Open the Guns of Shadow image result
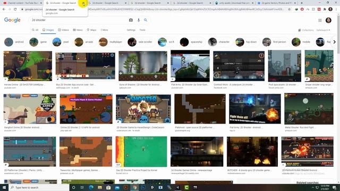This screenshot has height=191, width=340. tap(143, 66)
